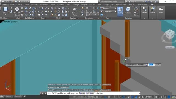The image size is (176, 99).
Task: Choose the Undo option in command line
Action: pos(92,93)
